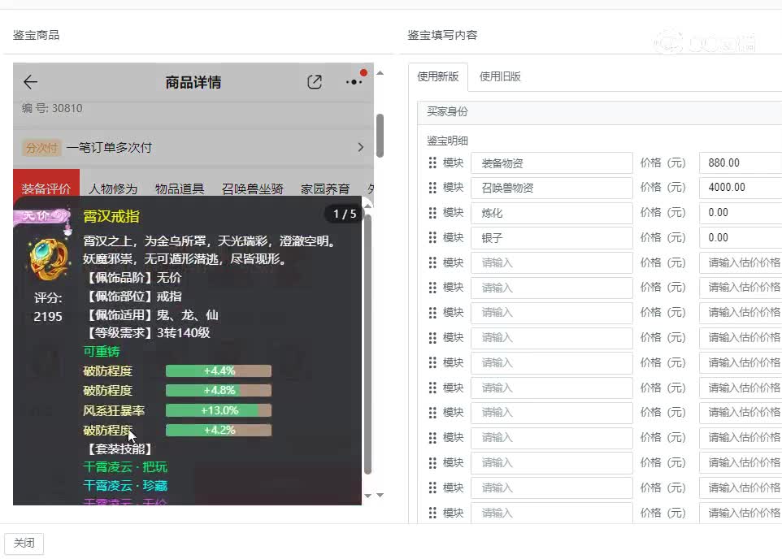Open the 召唤兽坐骑 category tab
Viewport: 782px width, 559px height.
(x=253, y=188)
